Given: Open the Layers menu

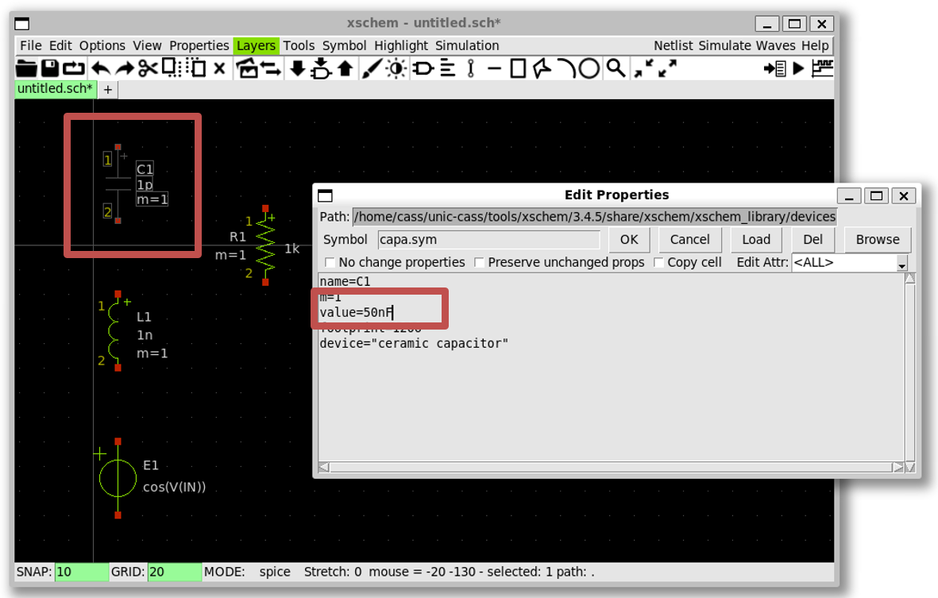Looking at the screenshot, I should tap(256, 45).
